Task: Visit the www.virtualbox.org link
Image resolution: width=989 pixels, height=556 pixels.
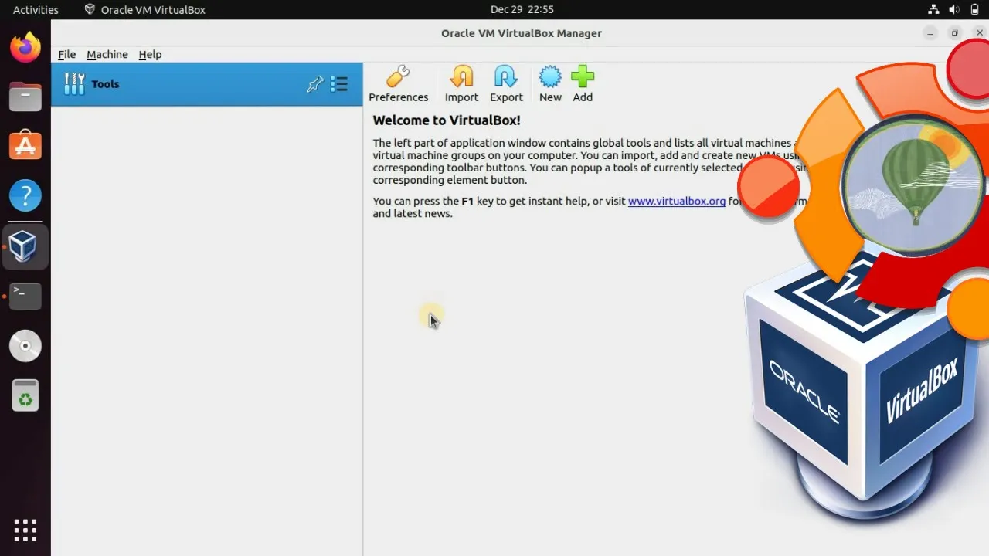Action: [677, 201]
